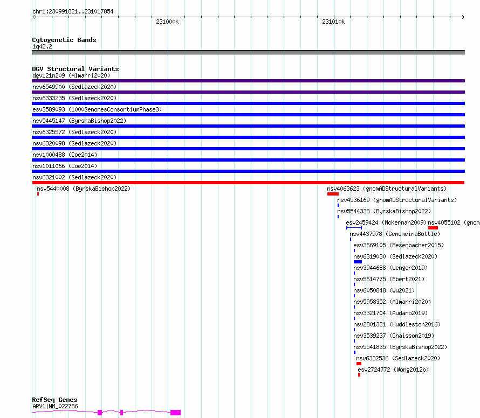Viewport: 480px width, 418px height.
Task: Click nsv6050848 (Wu2021) label
Action: coord(384,290)
